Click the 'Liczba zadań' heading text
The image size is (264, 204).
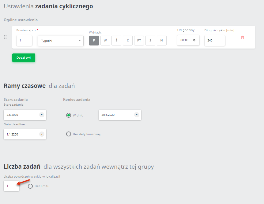click(22, 167)
